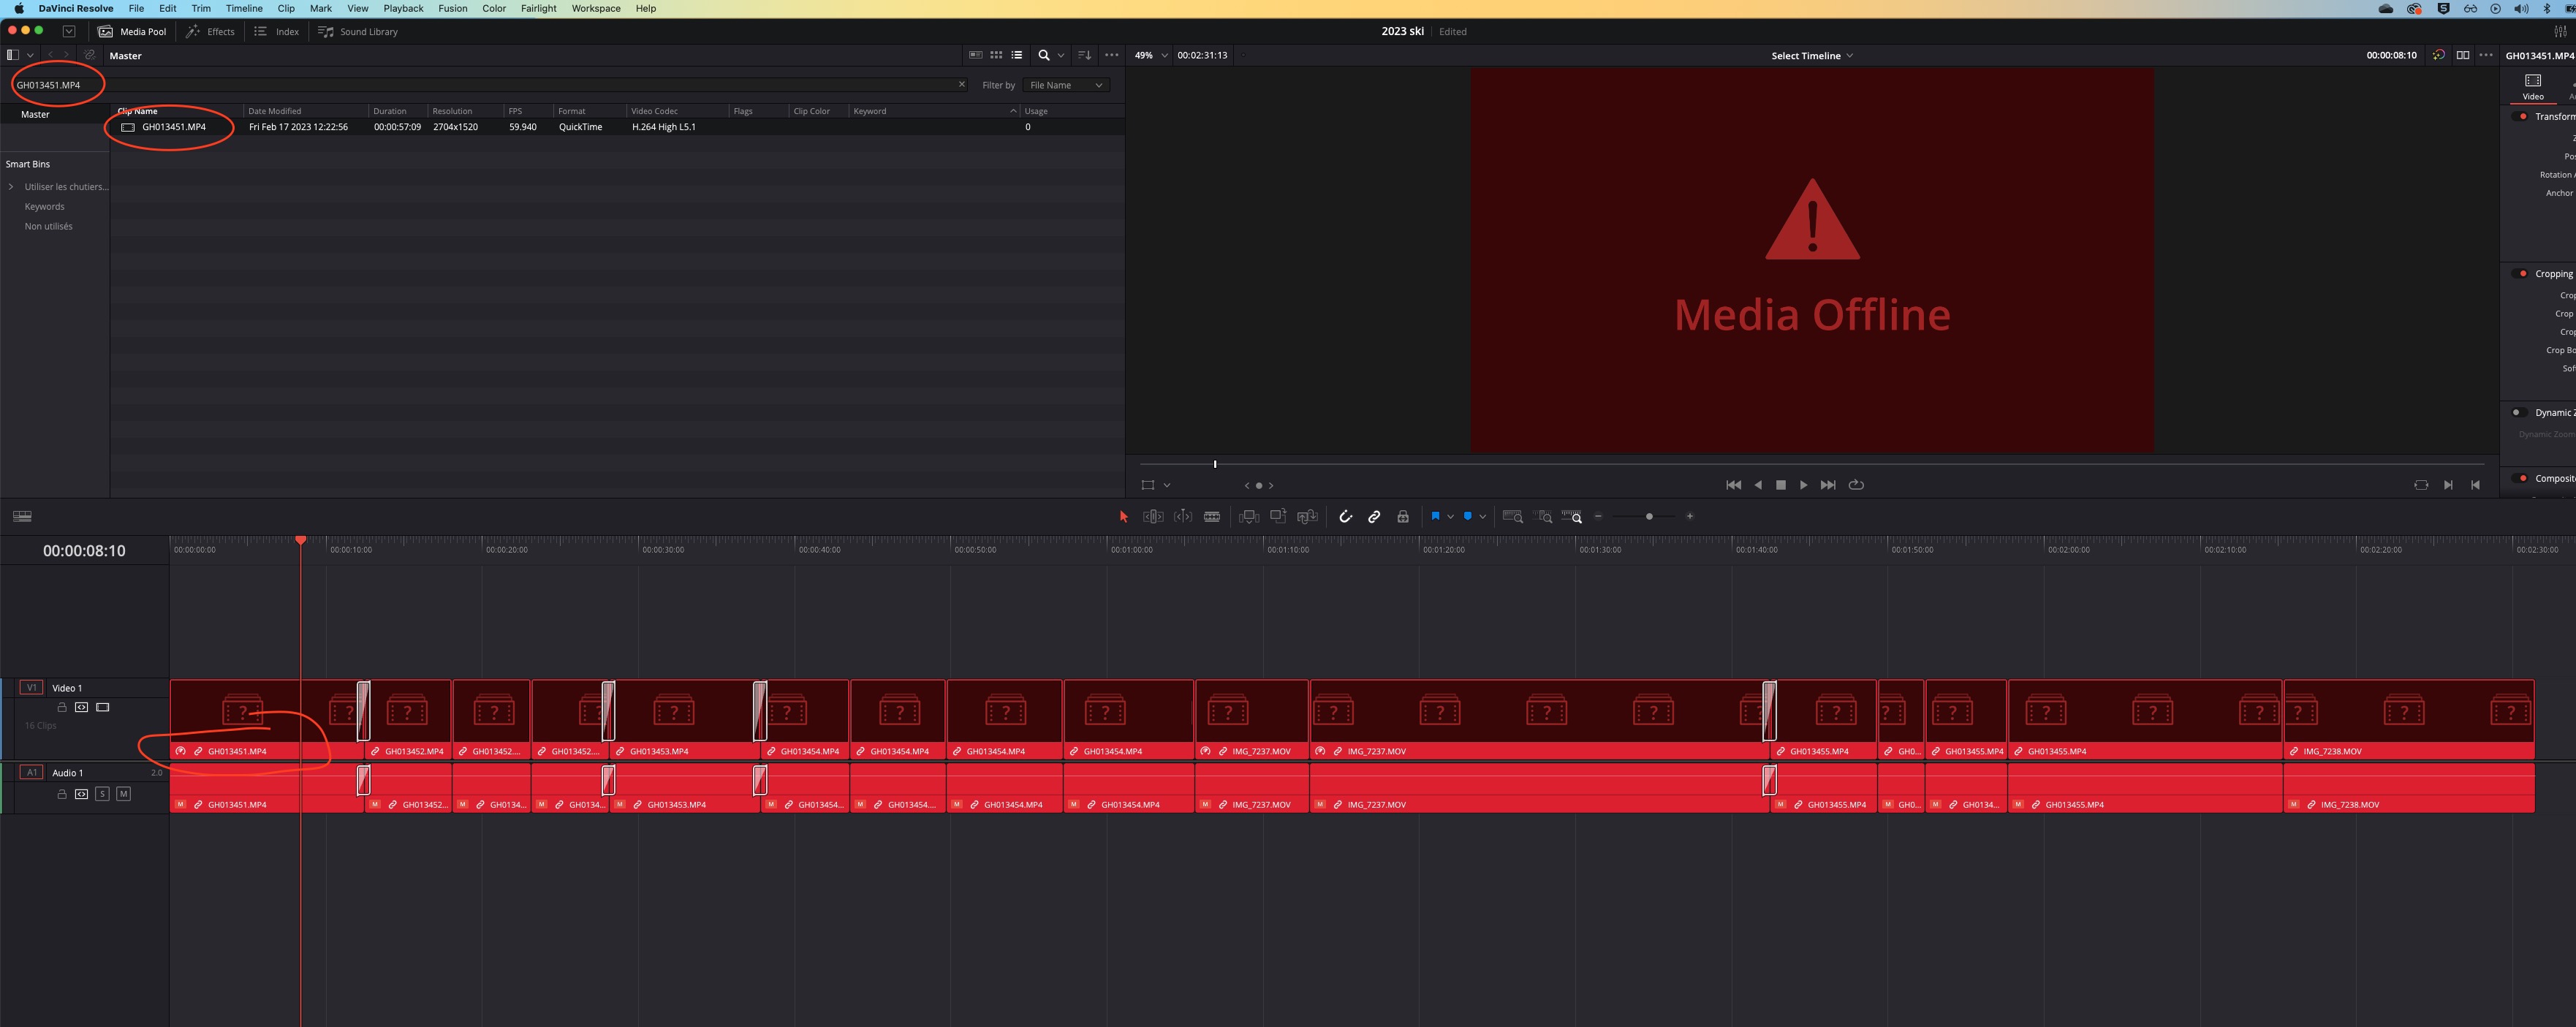The height and width of the screenshot is (1027, 2576).
Task: Toggle Linked Selection chain icon
Action: pyautogui.click(x=1374, y=516)
